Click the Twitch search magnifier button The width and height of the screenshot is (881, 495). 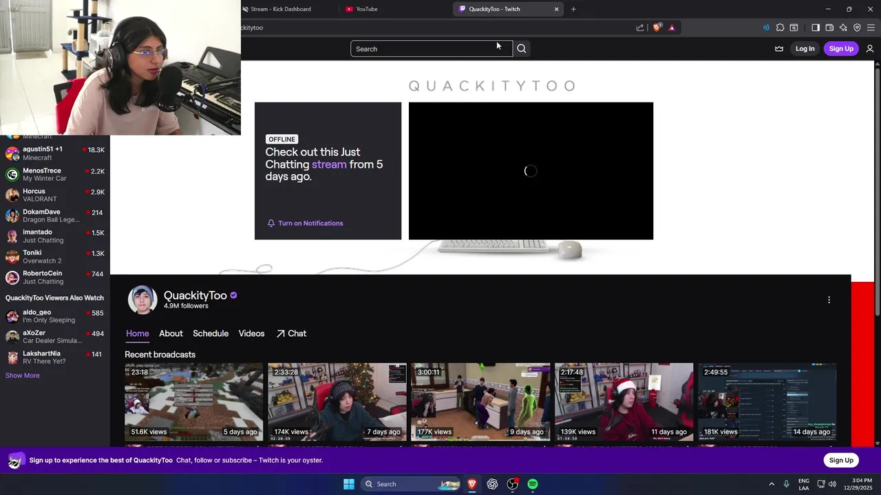522,49
